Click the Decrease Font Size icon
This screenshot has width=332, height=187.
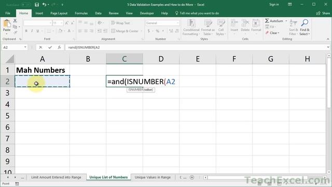pos(73,23)
